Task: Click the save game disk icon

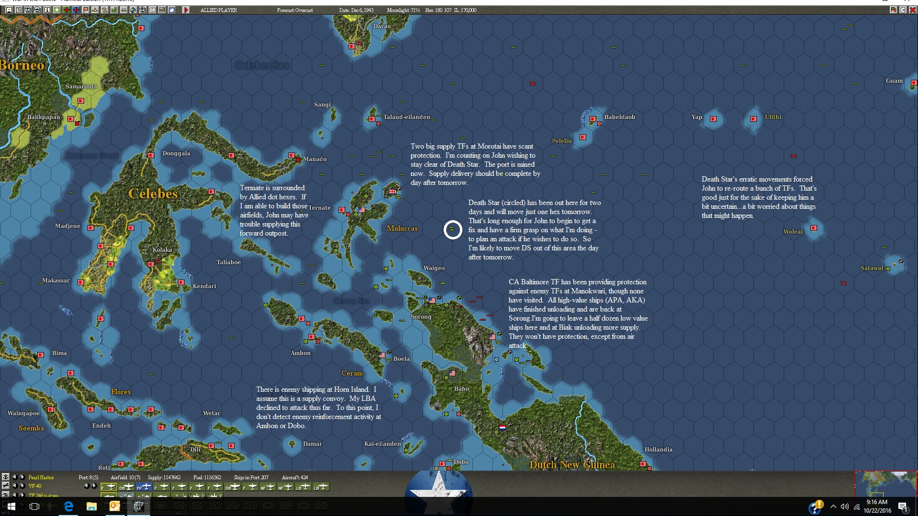Action: pyautogui.click(x=9, y=10)
